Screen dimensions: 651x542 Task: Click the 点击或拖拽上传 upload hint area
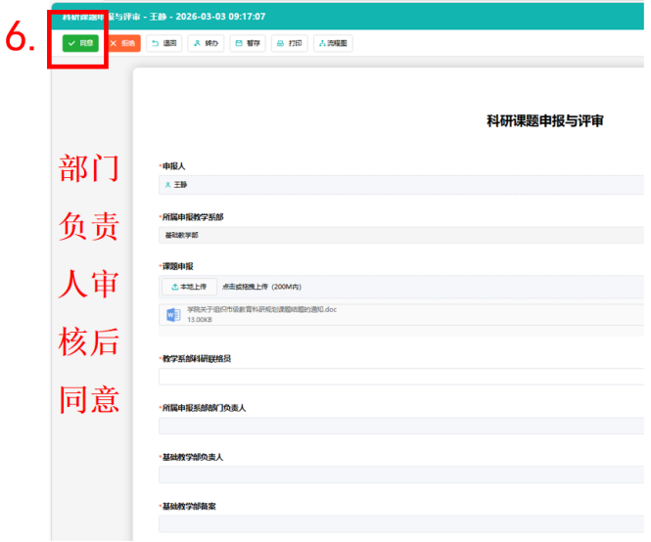click(261, 287)
